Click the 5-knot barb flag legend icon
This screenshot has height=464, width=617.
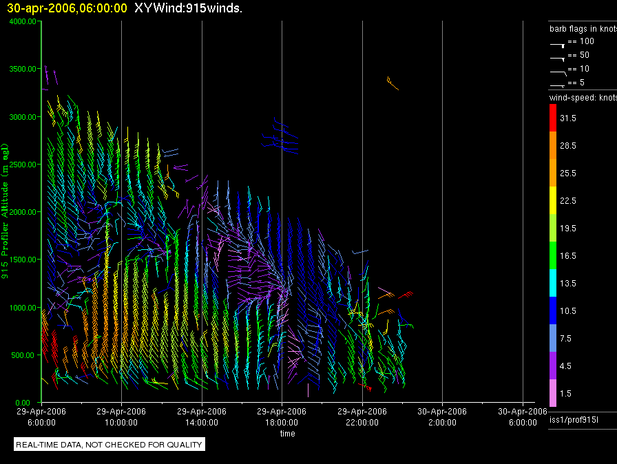[557, 85]
